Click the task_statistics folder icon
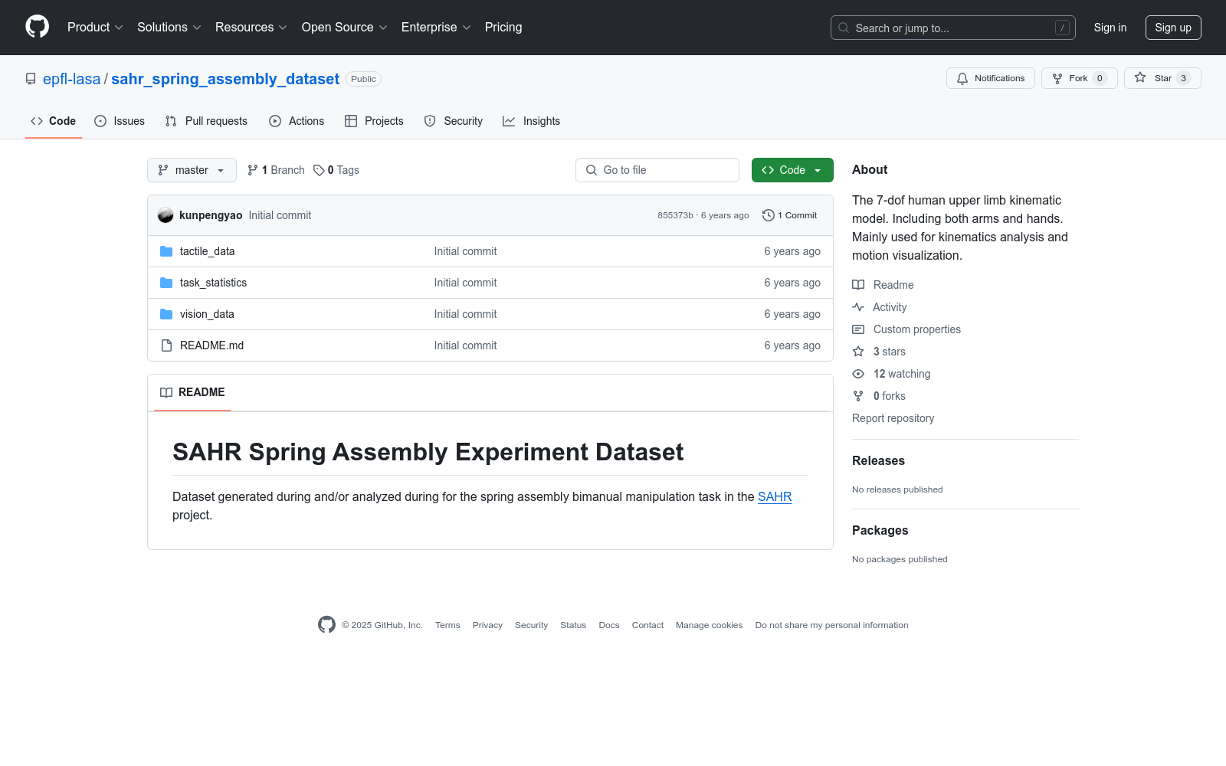This screenshot has height=766, width=1226. pyautogui.click(x=166, y=283)
